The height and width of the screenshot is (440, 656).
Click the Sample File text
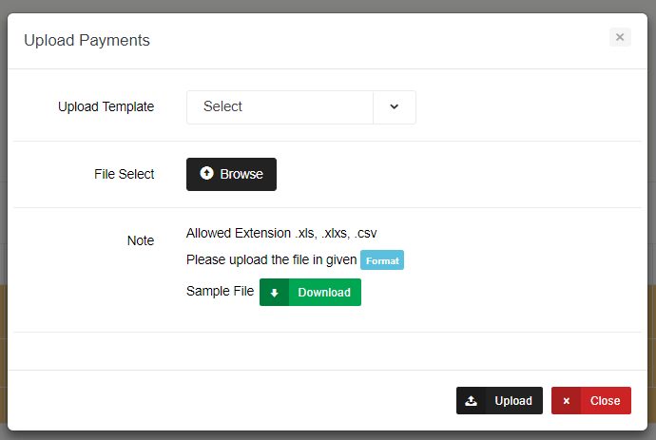point(220,292)
